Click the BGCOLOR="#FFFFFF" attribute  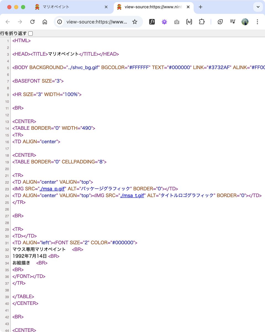click(x=125, y=68)
